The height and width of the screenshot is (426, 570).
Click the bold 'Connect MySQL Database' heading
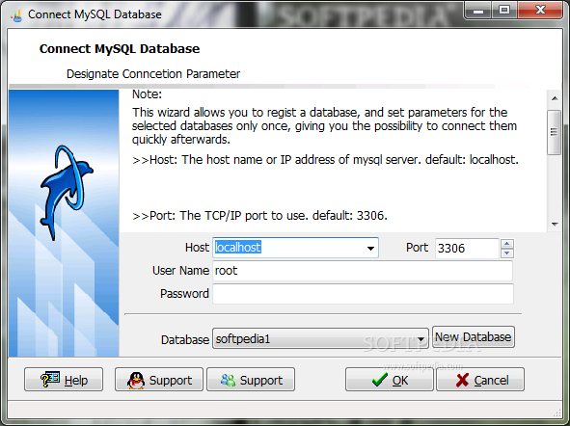point(120,49)
